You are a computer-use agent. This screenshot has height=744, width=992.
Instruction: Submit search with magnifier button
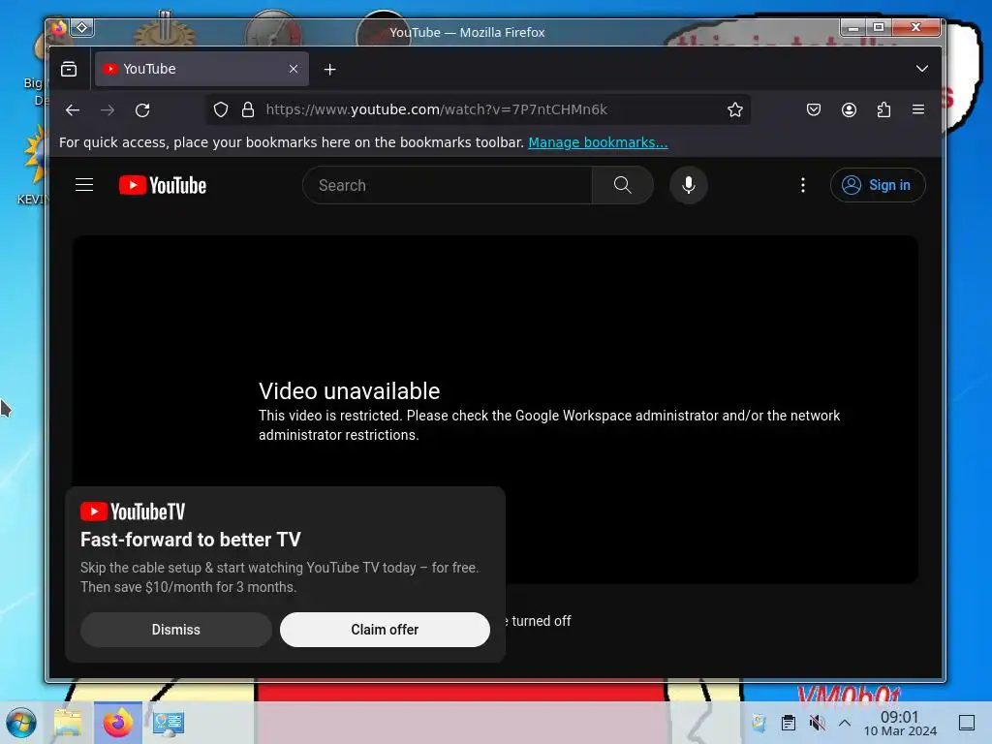pos(623,185)
